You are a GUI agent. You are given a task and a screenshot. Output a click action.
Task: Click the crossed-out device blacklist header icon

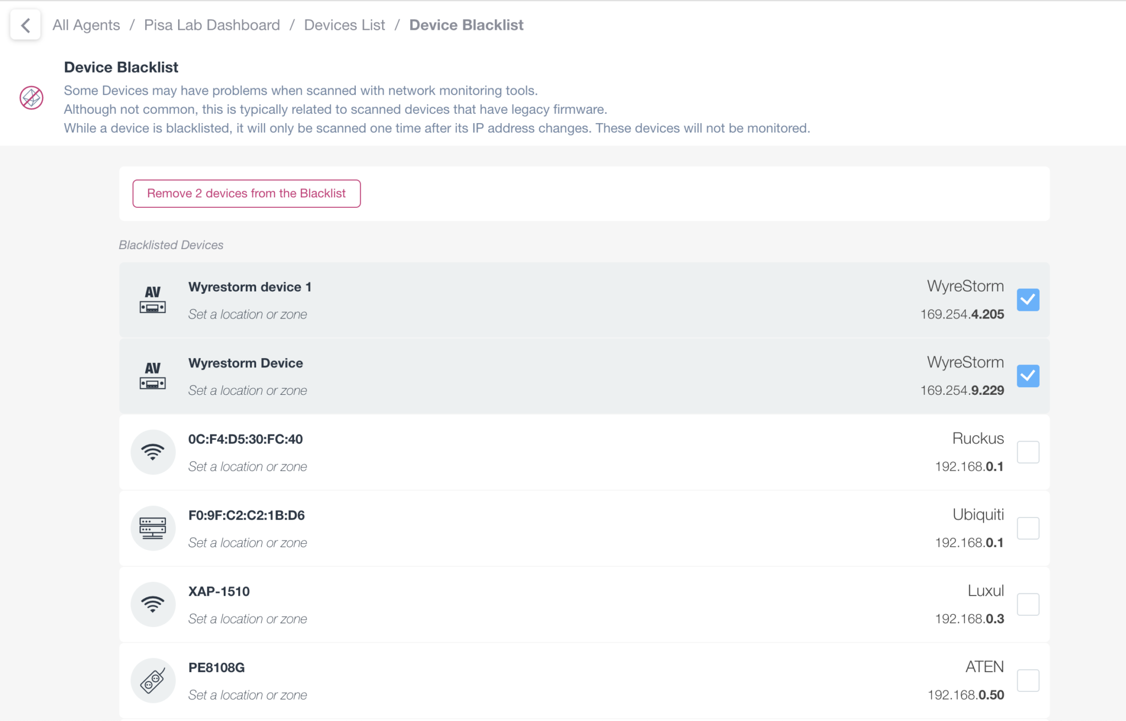[x=31, y=98]
